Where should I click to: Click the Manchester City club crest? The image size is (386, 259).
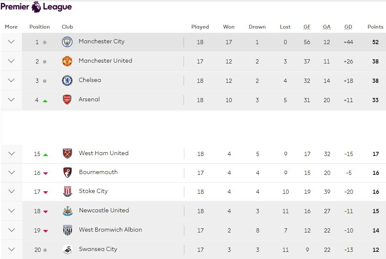point(67,42)
